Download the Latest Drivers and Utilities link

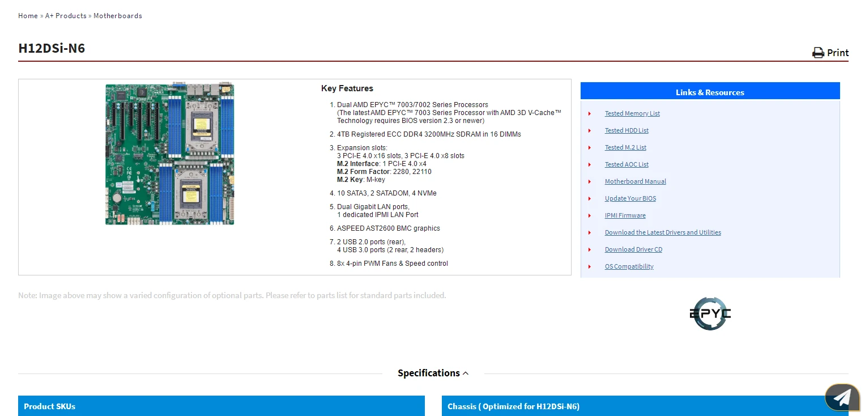[663, 232]
